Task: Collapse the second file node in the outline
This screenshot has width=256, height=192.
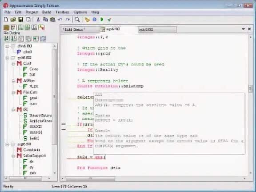Action: click(7, 58)
